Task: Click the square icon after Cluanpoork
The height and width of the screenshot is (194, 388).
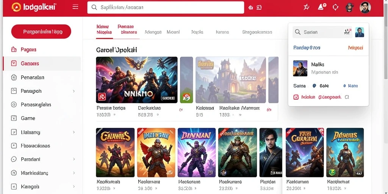Action: tap(347, 97)
